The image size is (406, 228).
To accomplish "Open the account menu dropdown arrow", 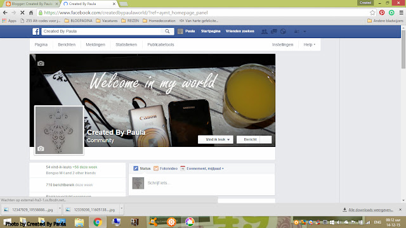I will point(304,32).
